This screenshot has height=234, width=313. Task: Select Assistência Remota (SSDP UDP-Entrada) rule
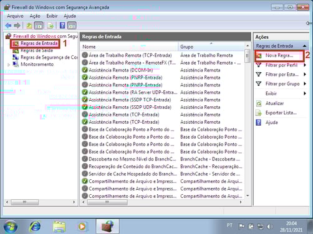click(x=130, y=107)
